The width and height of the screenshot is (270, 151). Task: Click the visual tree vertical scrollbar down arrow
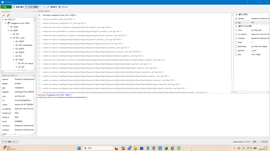(x=34, y=69)
